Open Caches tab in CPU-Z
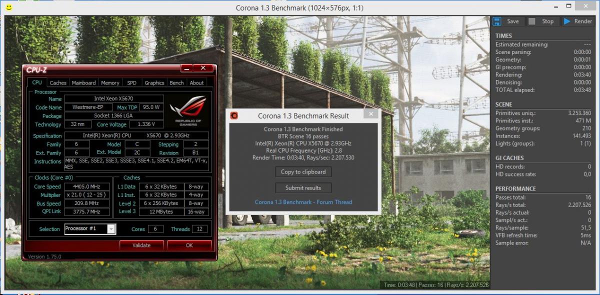 [x=58, y=83]
